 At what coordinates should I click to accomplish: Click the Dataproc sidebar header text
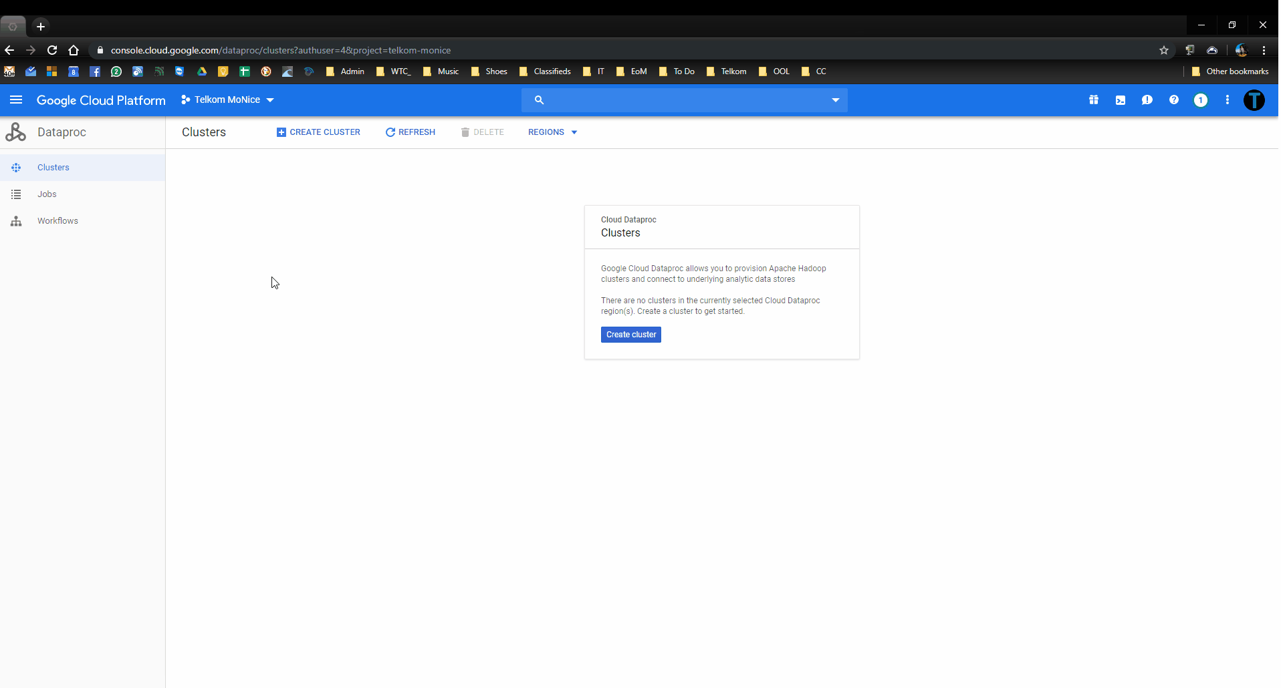click(62, 132)
